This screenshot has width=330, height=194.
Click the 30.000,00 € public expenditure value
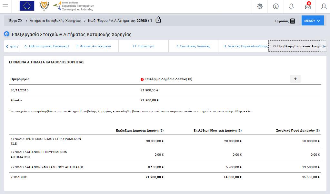(x=155, y=141)
